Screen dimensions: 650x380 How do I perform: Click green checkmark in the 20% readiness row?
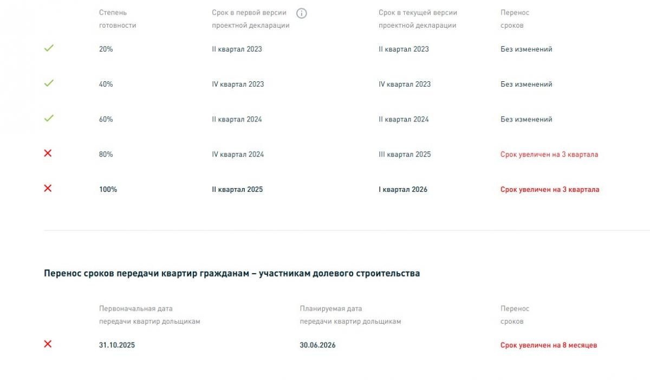[x=49, y=48]
